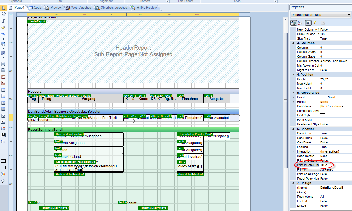Select the Summe Ausgaben text component

point(88,143)
